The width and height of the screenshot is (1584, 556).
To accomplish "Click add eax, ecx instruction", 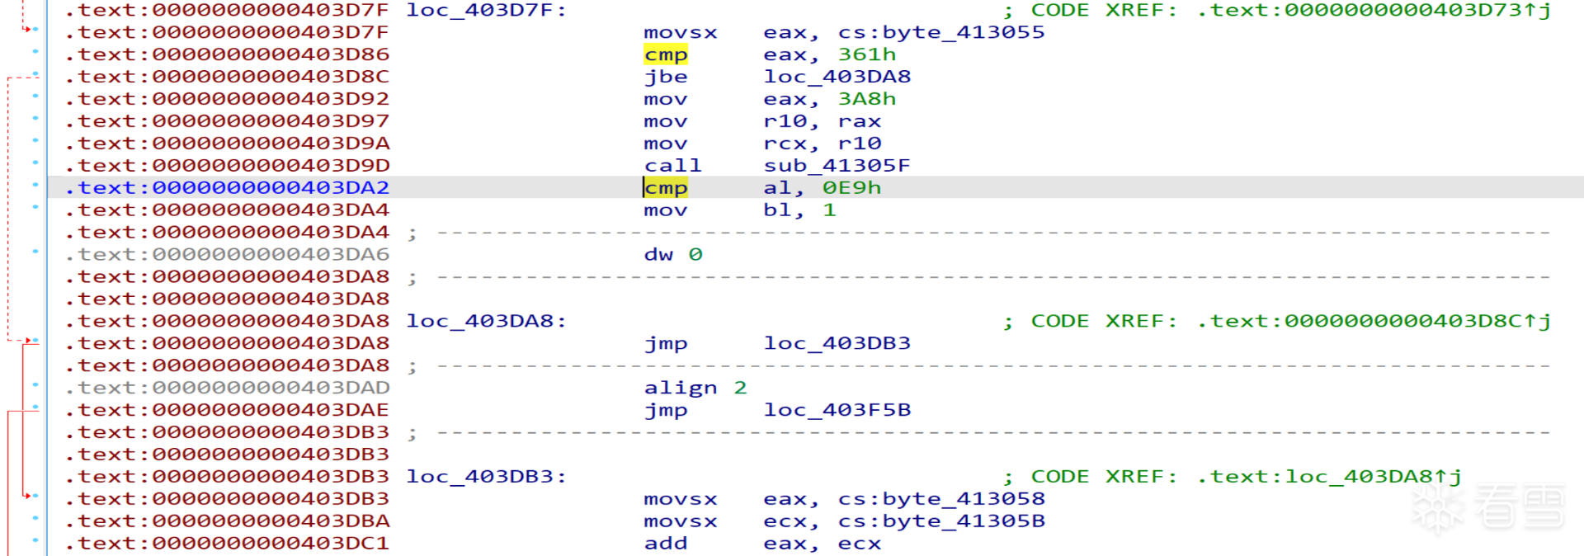I will (762, 544).
